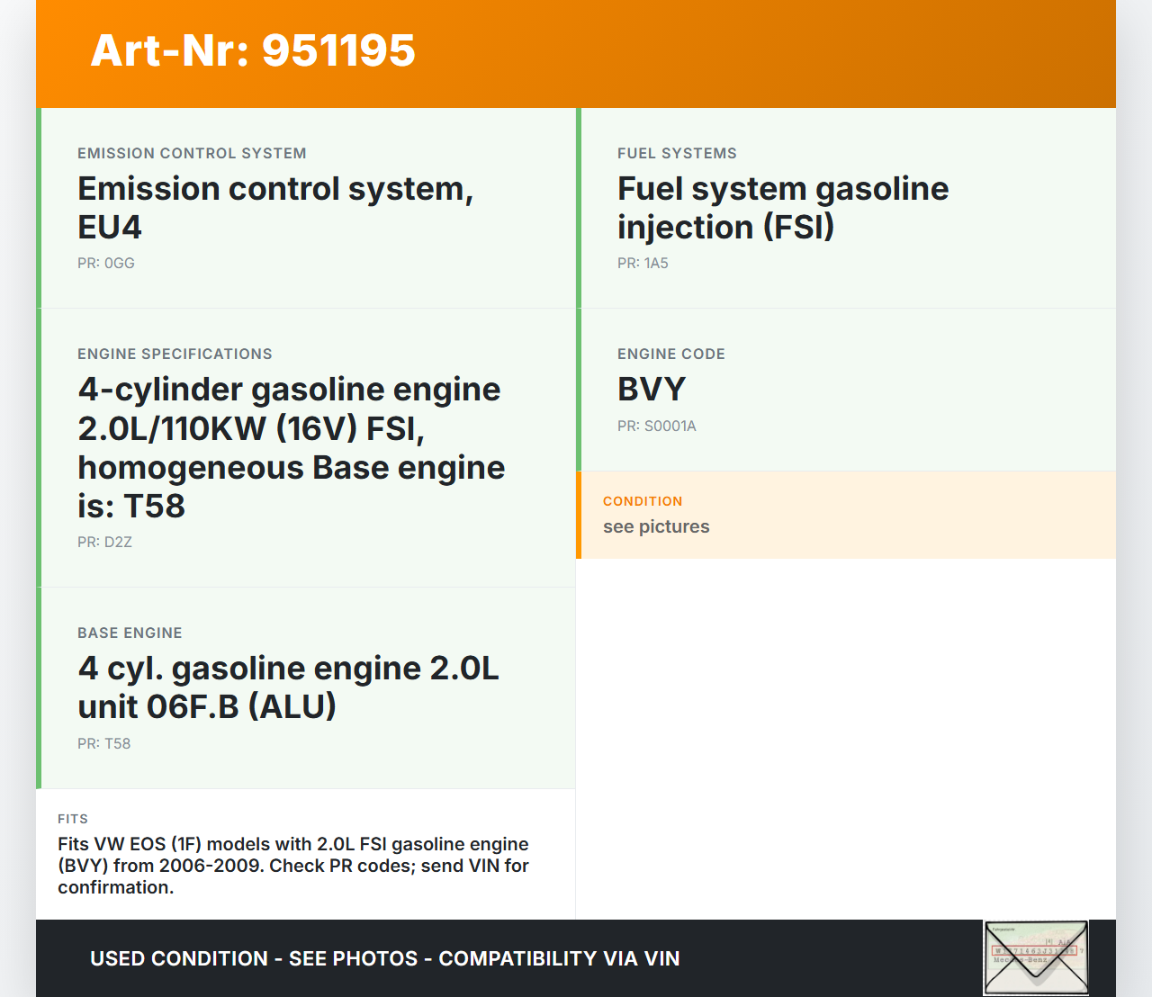Click the VIN envelope icon
1152x997 pixels.
coord(1036,957)
